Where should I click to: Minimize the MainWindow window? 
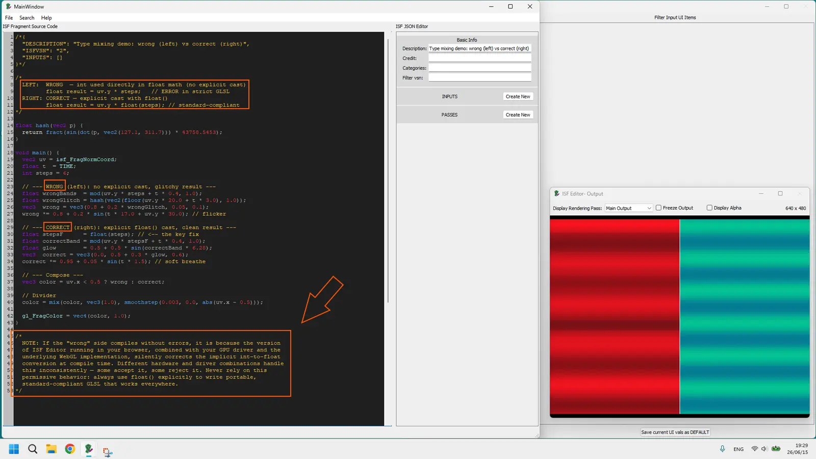(491, 7)
